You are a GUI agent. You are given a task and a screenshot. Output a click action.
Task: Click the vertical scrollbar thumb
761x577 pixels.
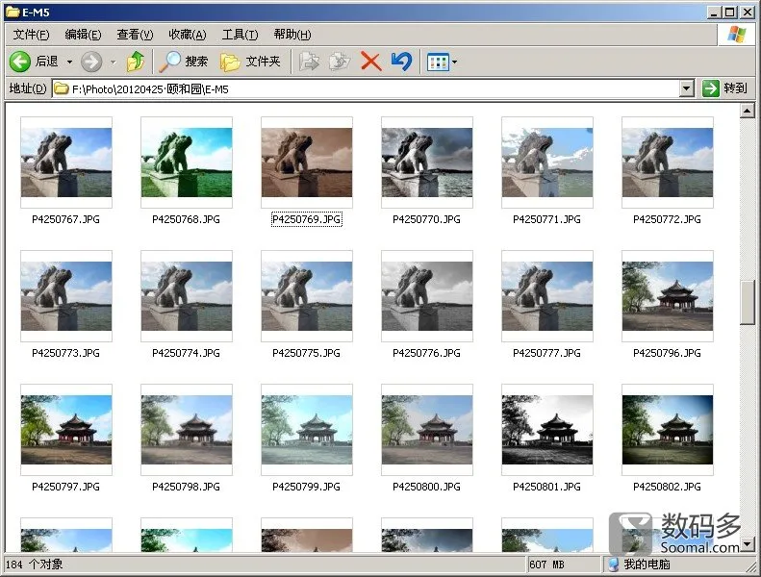(x=748, y=302)
